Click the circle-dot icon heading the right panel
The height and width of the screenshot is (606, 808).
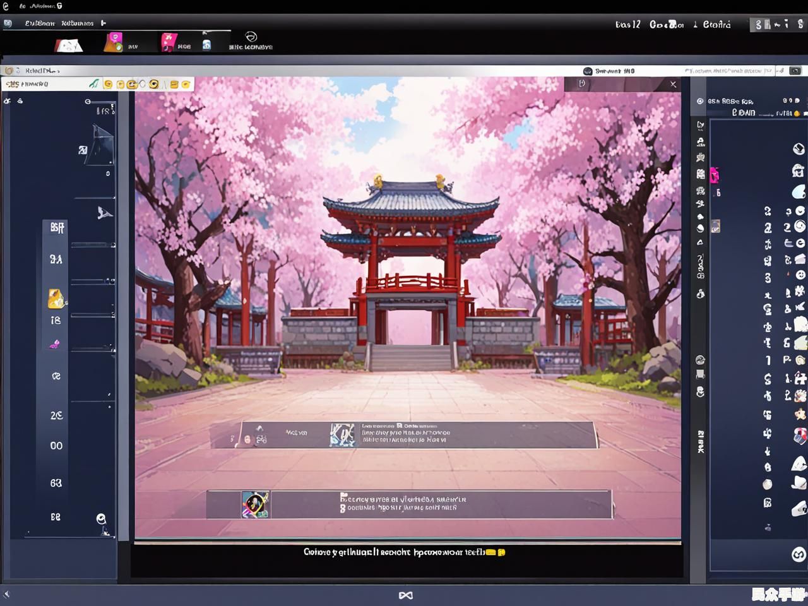tap(700, 101)
